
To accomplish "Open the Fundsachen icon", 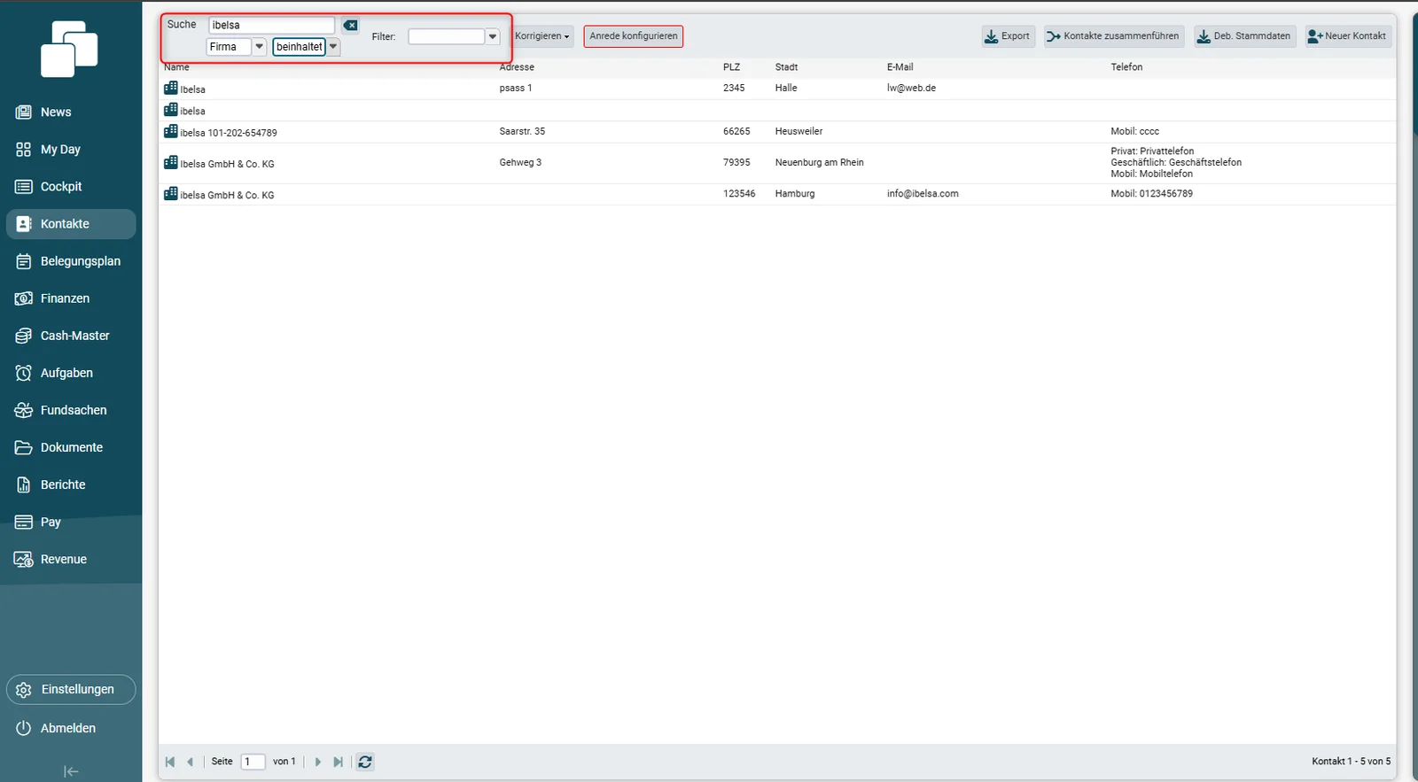I will pos(24,410).
